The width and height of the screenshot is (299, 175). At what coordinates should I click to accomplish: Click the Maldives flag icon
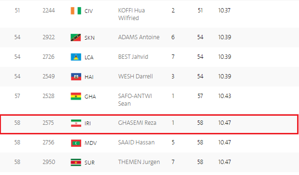point(76,143)
